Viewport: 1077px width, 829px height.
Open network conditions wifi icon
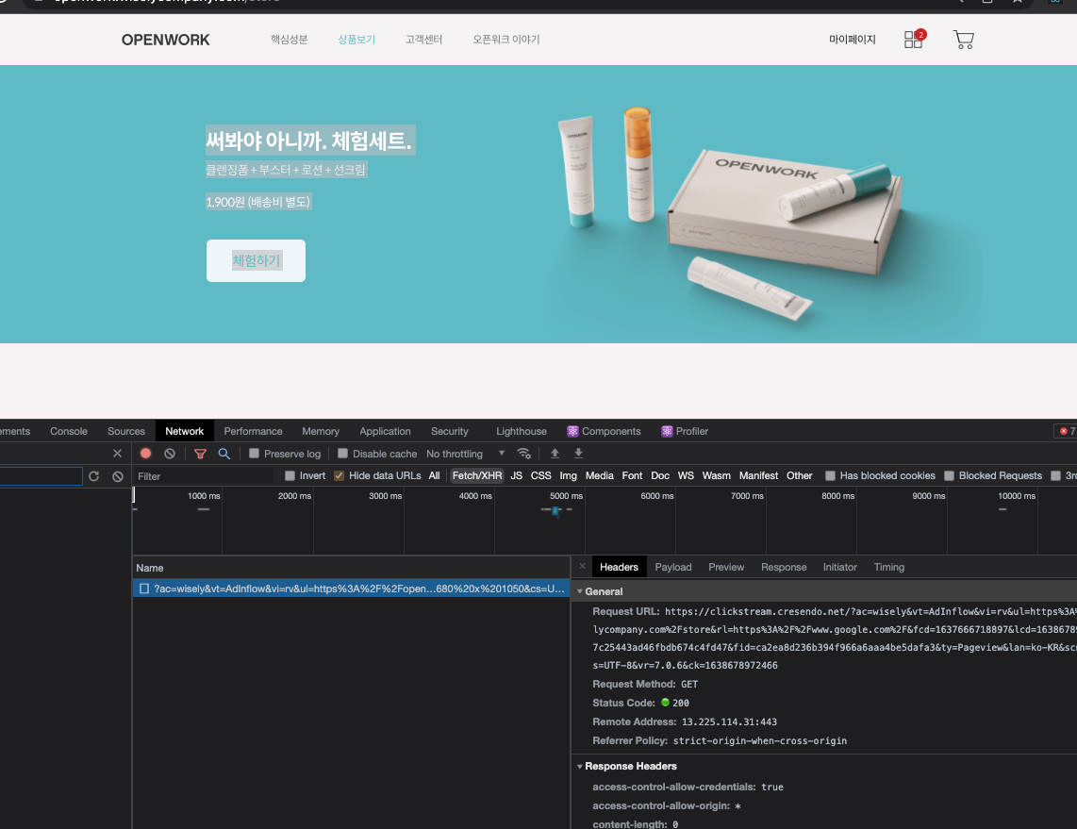tap(524, 454)
